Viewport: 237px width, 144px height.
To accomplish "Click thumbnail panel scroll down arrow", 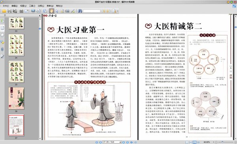I will [x=40, y=138].
